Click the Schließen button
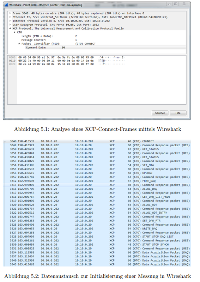 coord(160,113)
